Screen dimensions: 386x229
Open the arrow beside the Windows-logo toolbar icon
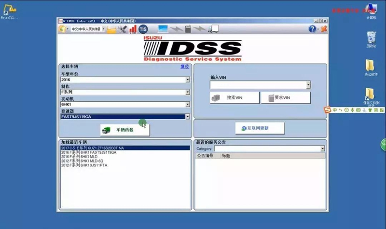coord(68,29)
